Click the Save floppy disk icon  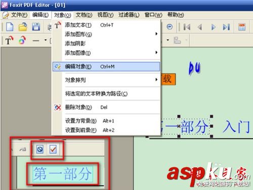tap(36, 27)
